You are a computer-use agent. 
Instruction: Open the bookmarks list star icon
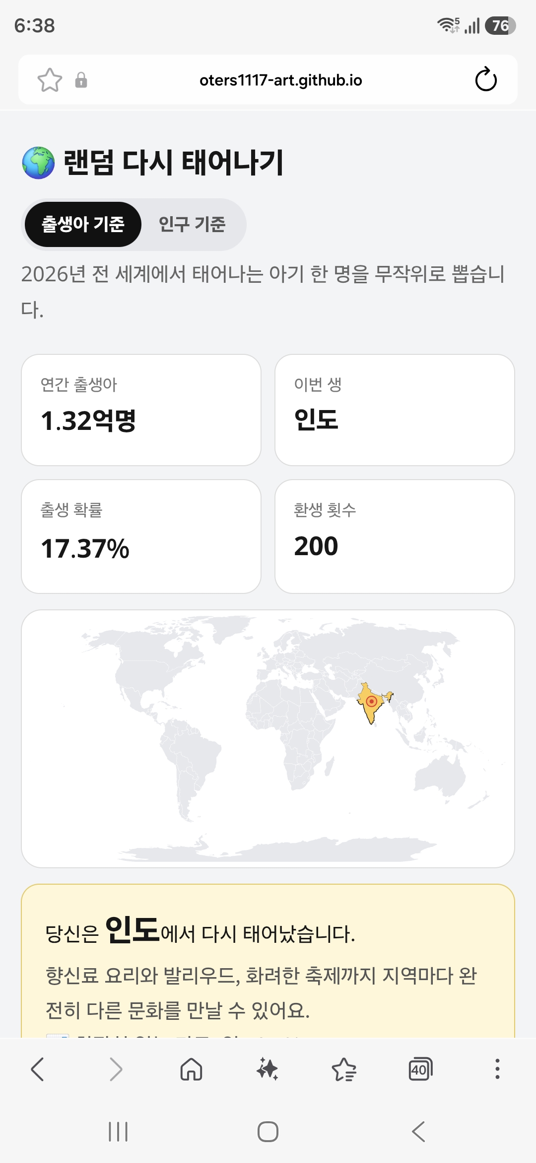click(x=344, y=1069)
